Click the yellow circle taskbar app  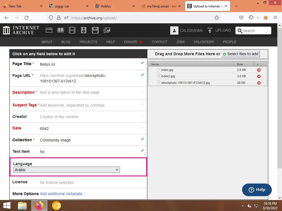pyautogui.click(x=56, y=206)
